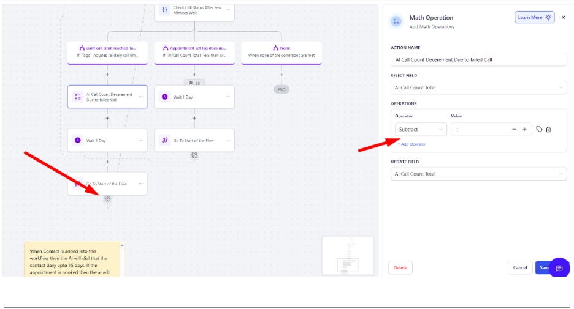This screenshot has height=309, width=574.
Task: Increase the operation value with plus
Action: coord(524,129)
